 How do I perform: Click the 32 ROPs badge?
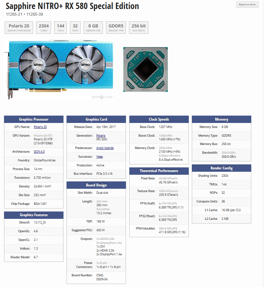pyautogui.click(x=75, y=28)
